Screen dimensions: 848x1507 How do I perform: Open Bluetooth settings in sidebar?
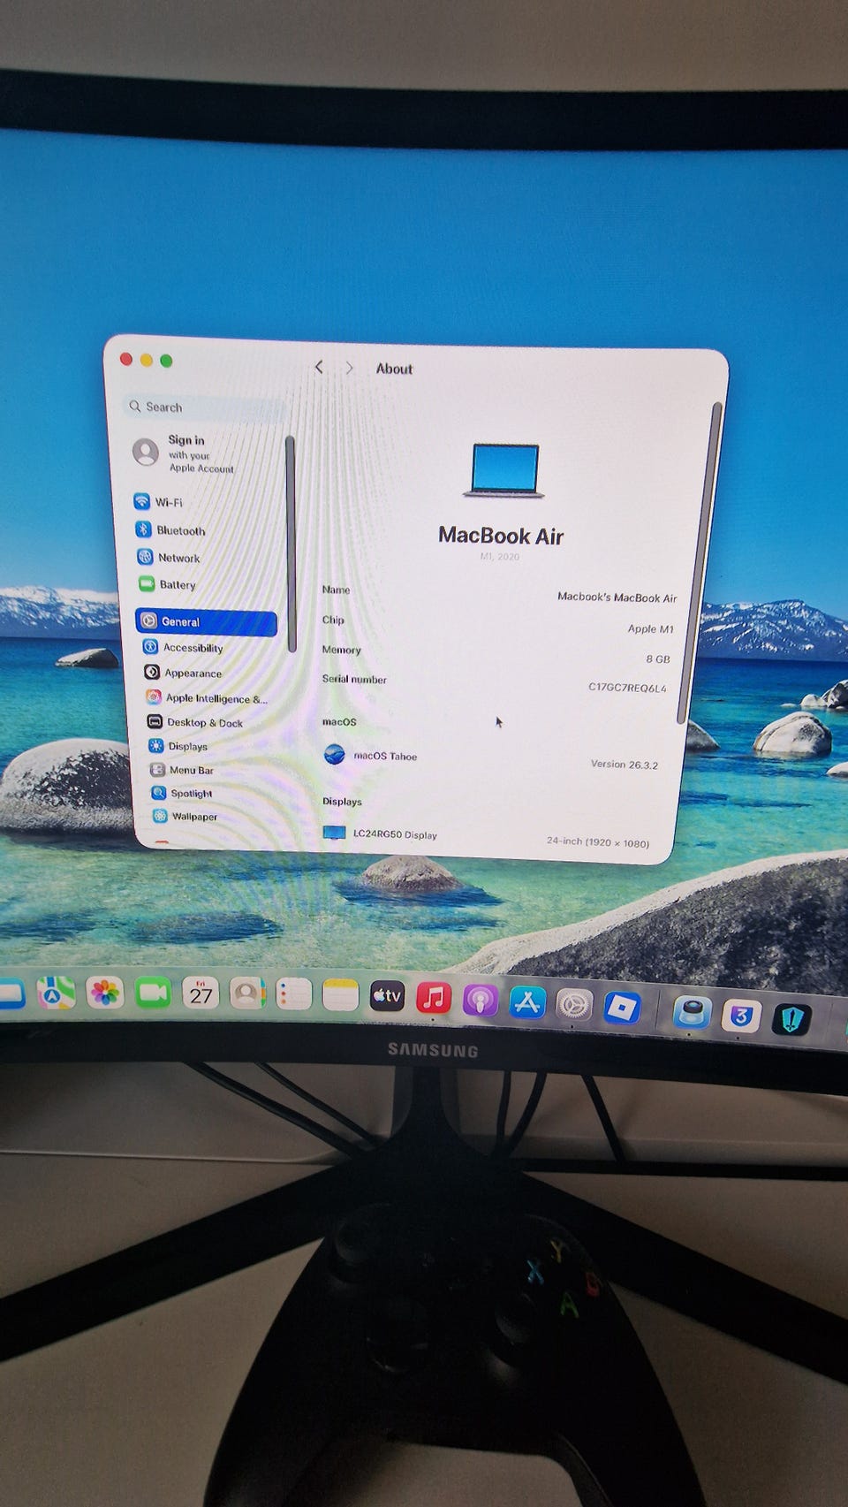(170, 530)
